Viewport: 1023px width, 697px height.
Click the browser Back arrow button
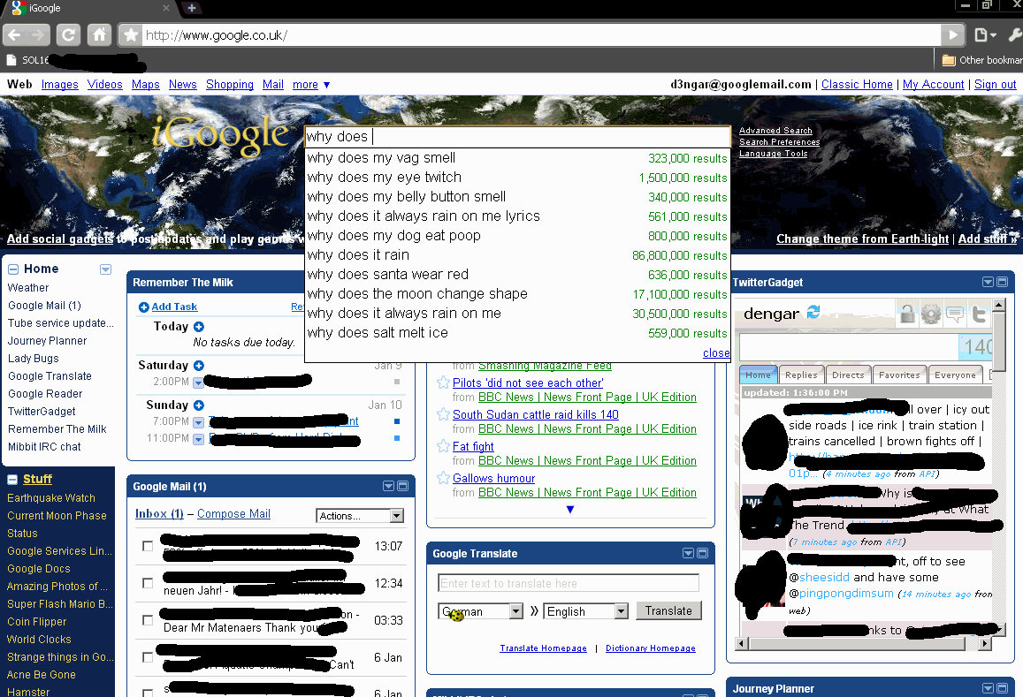14,34
